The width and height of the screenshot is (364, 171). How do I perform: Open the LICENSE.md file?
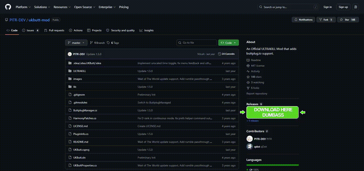(80, 126)
